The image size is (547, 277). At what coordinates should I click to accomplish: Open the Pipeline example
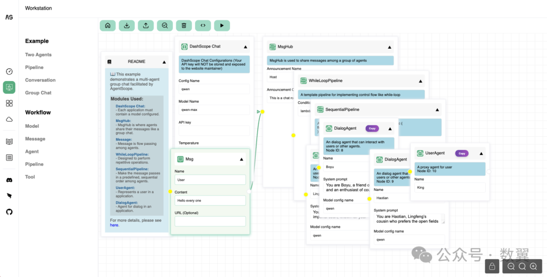click(34, 67)
